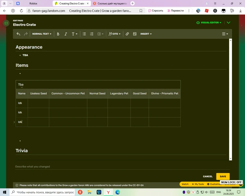Click the Name header cell
Image resolution: width=245 pixels, height=196 pixels.
pos(22,94)
